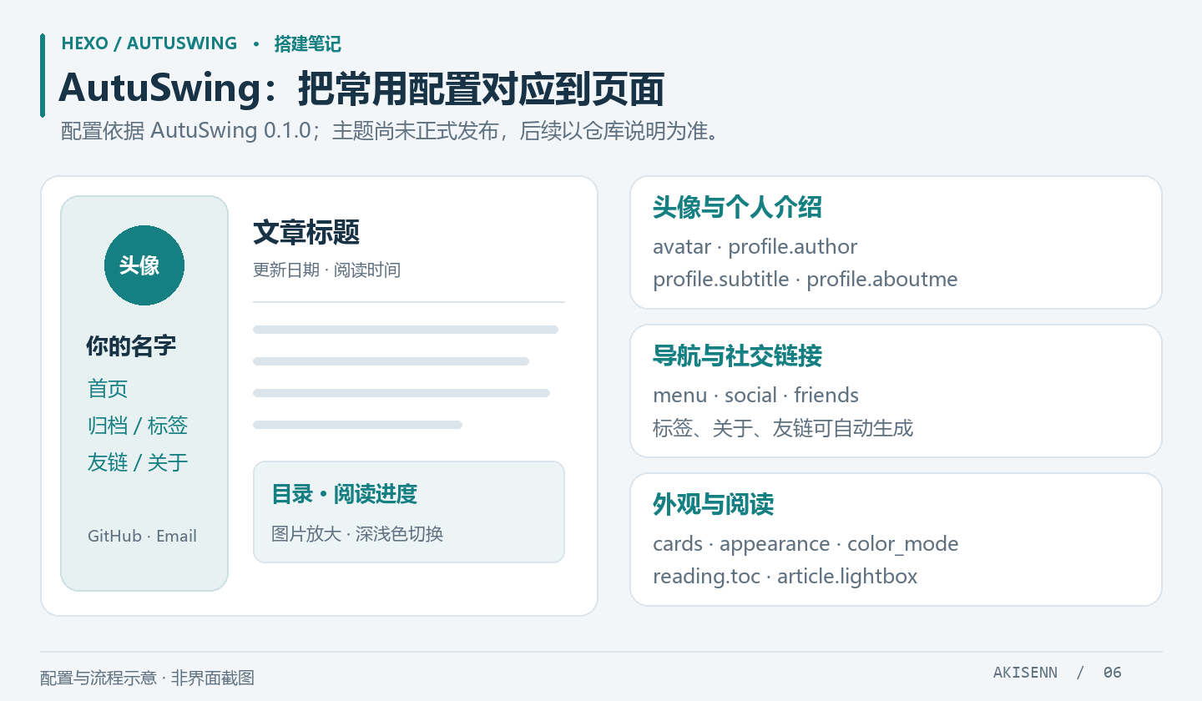Click the round 头像 avatar circle

144,265
